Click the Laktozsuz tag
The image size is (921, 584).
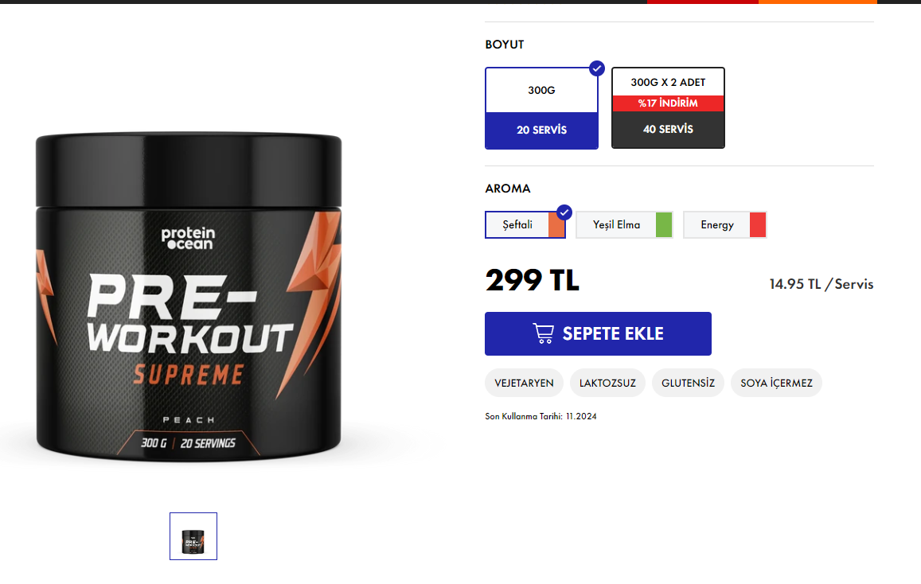(607, 383)
